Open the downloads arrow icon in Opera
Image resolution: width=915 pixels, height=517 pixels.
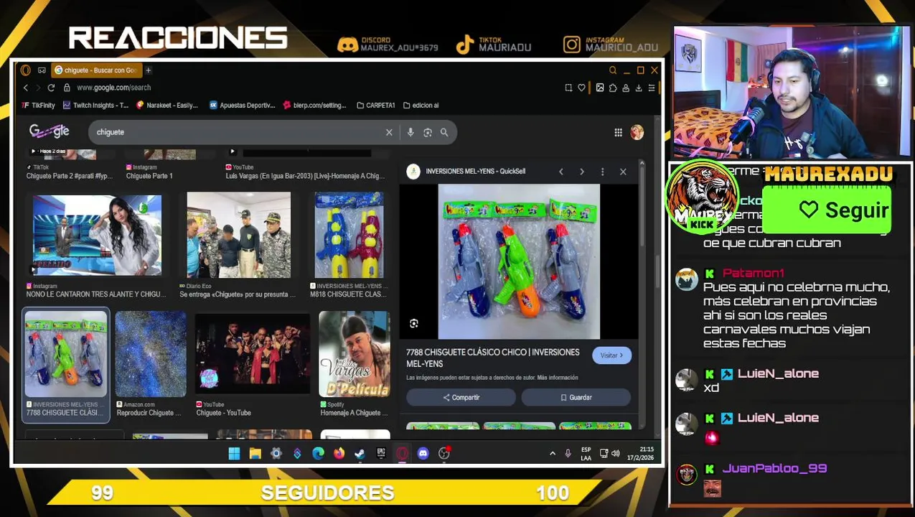[639, 88]
